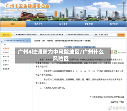Click signature 广州市新冠肺炎防控指挥办医疗防治组
Screen dimensions: 127x111
107,97
